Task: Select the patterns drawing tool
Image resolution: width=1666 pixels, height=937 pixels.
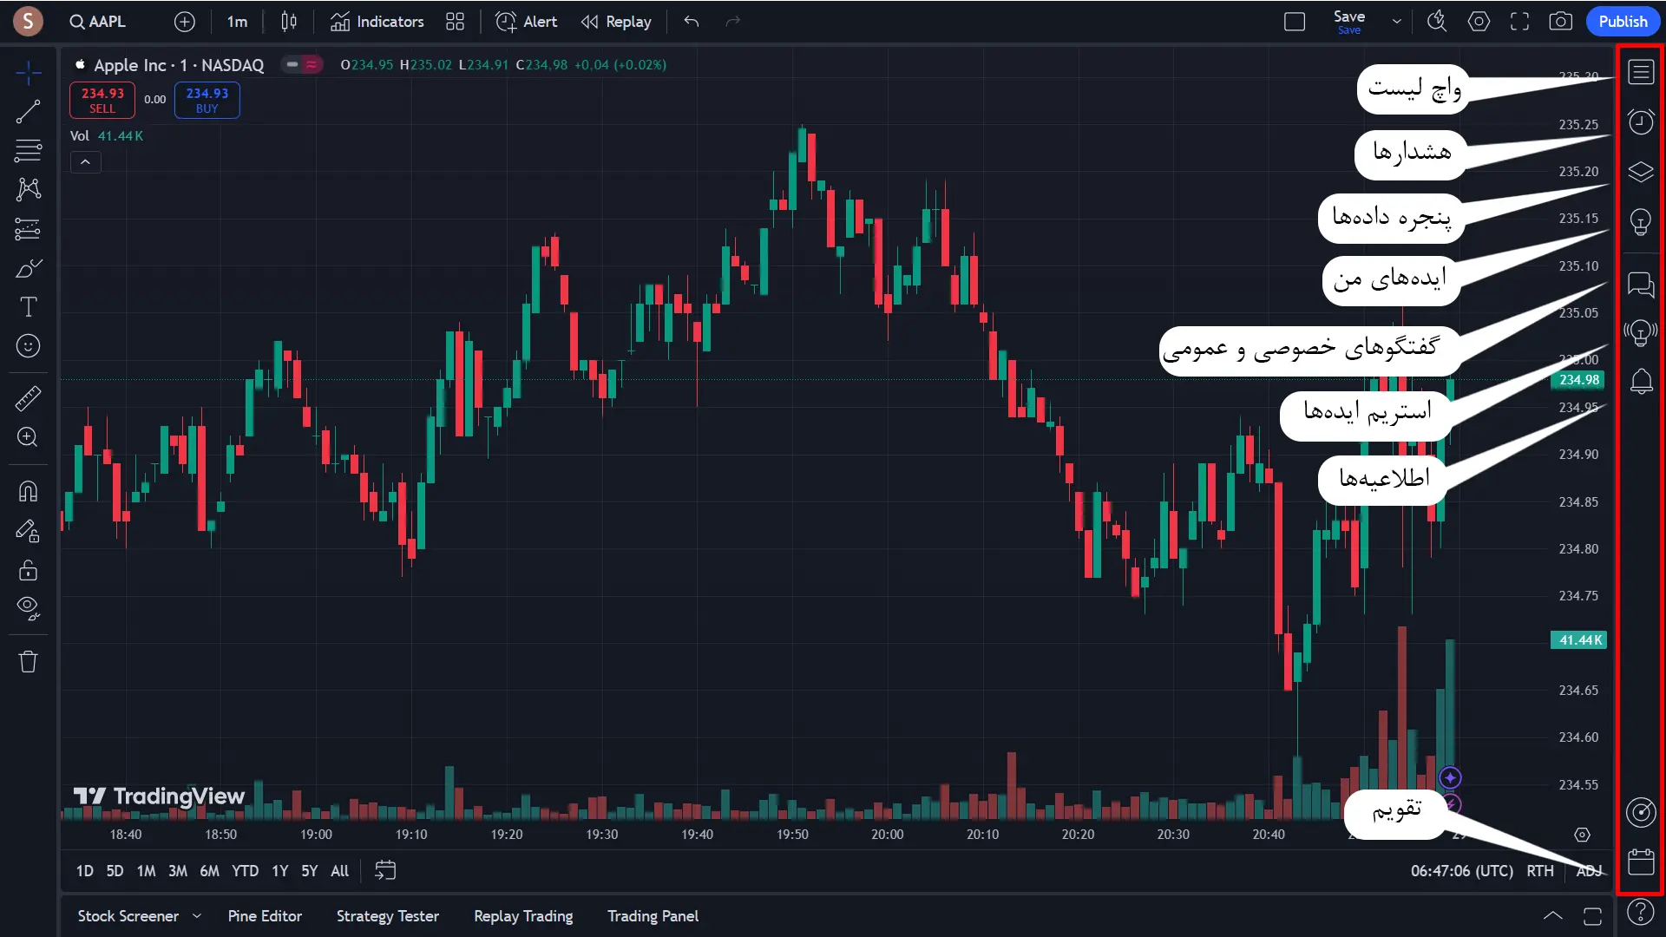Action: [29, 189]
